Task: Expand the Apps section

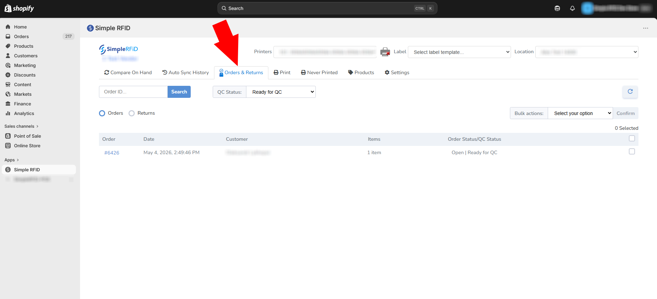Action: click(12, 160)
